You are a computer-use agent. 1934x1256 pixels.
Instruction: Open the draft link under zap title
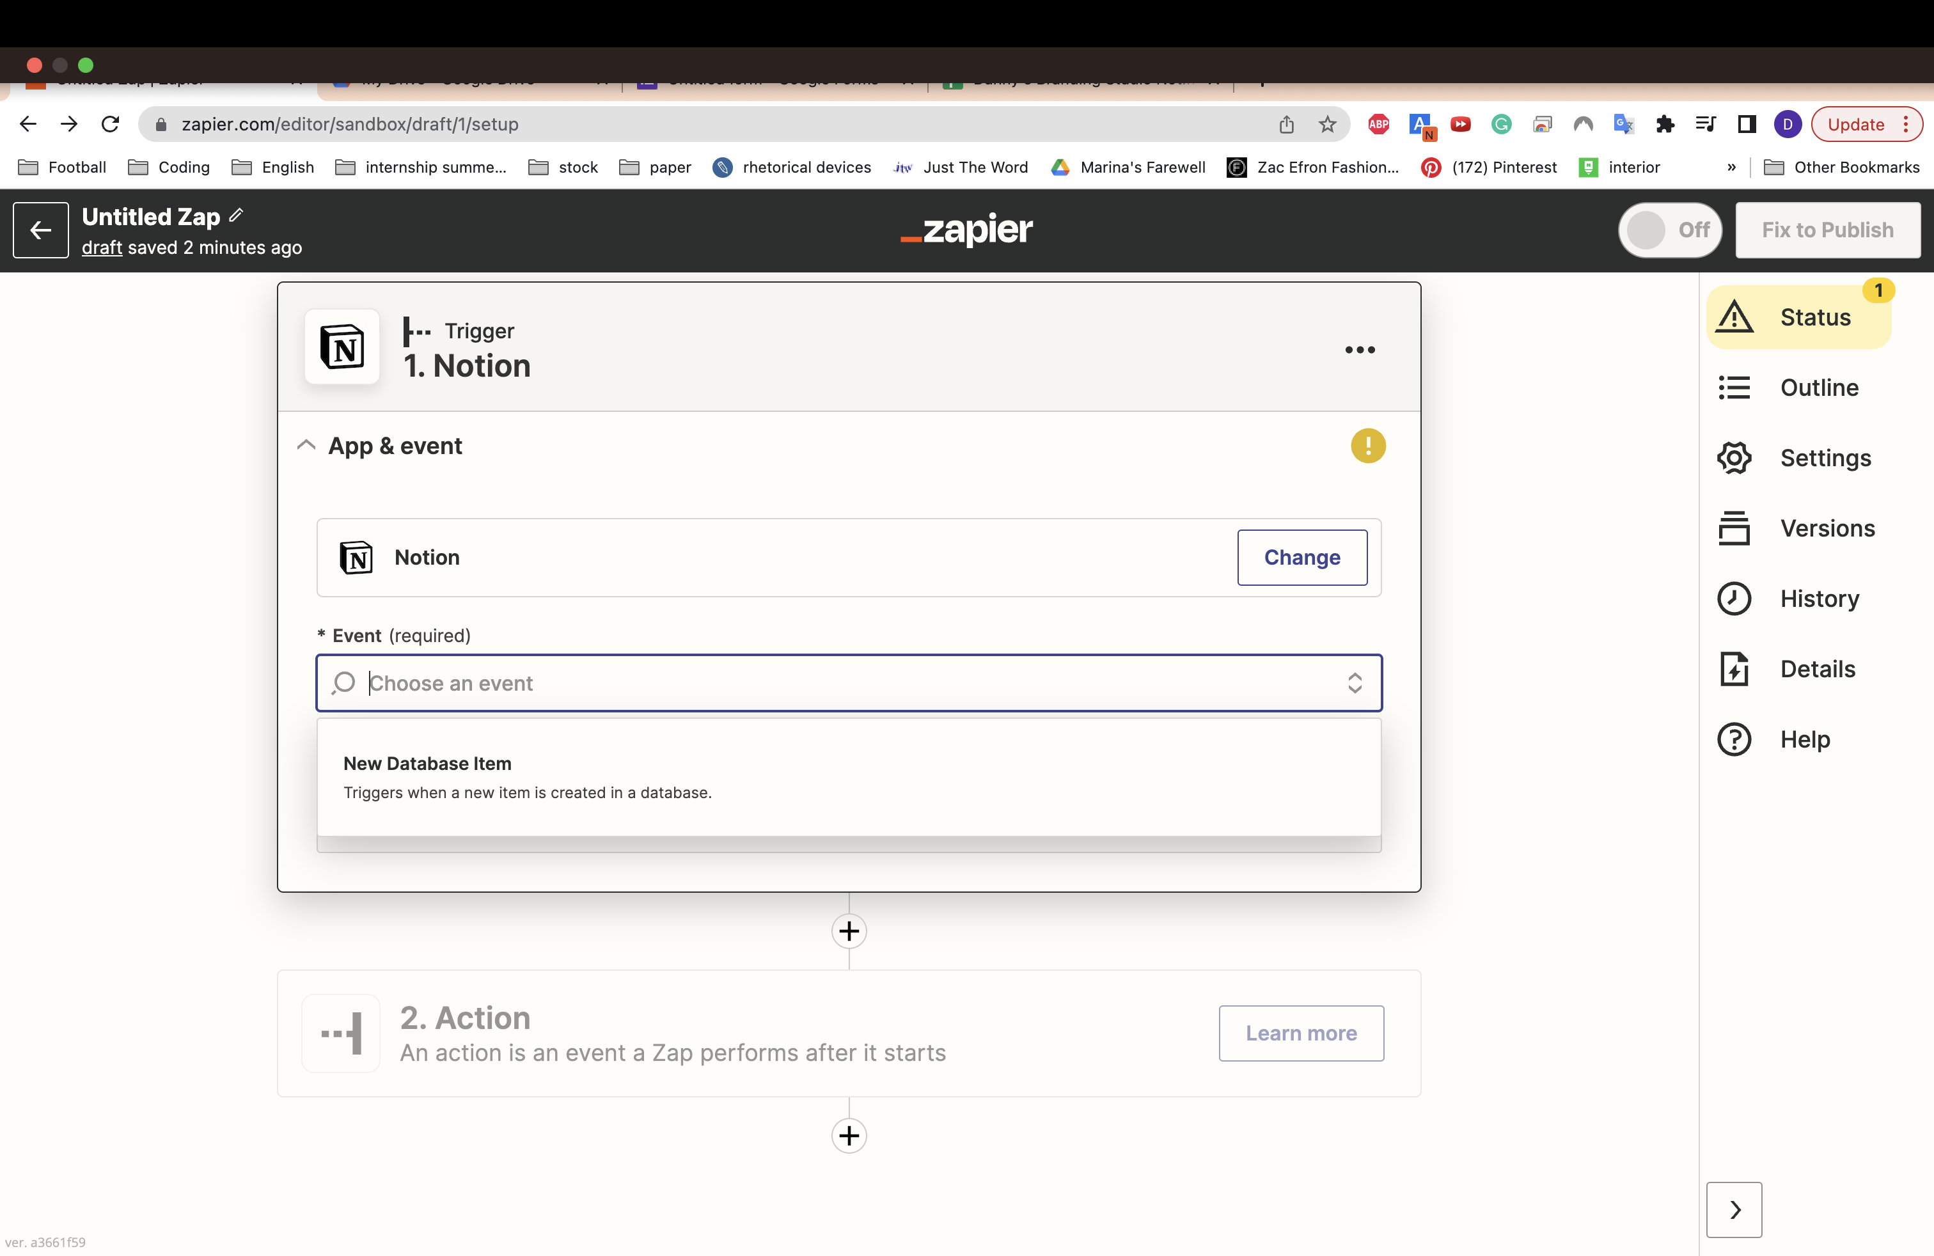point(102,247)
